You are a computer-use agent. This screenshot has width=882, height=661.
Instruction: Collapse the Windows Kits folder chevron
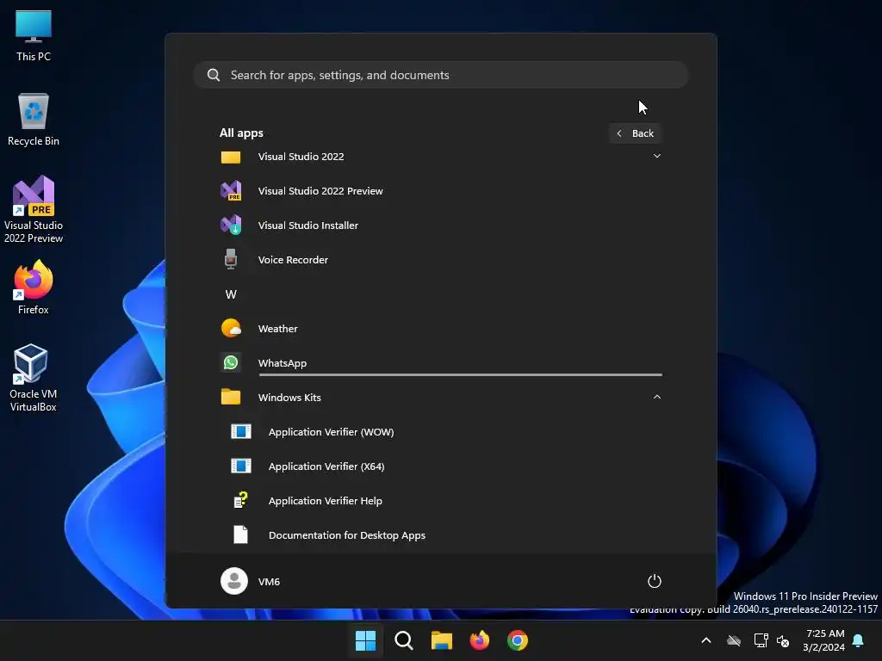657,397
